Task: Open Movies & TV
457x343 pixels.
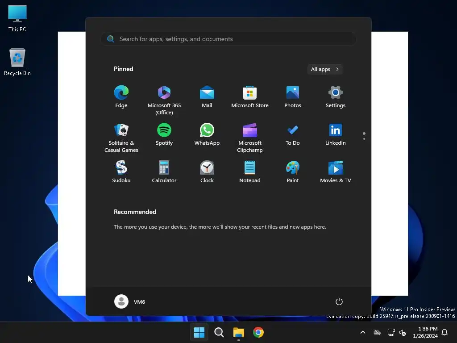Action: (x=336, y=172)
